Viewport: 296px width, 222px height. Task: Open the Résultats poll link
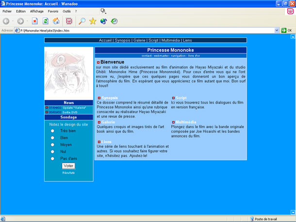pyautogui.click(x=68, y=173)
